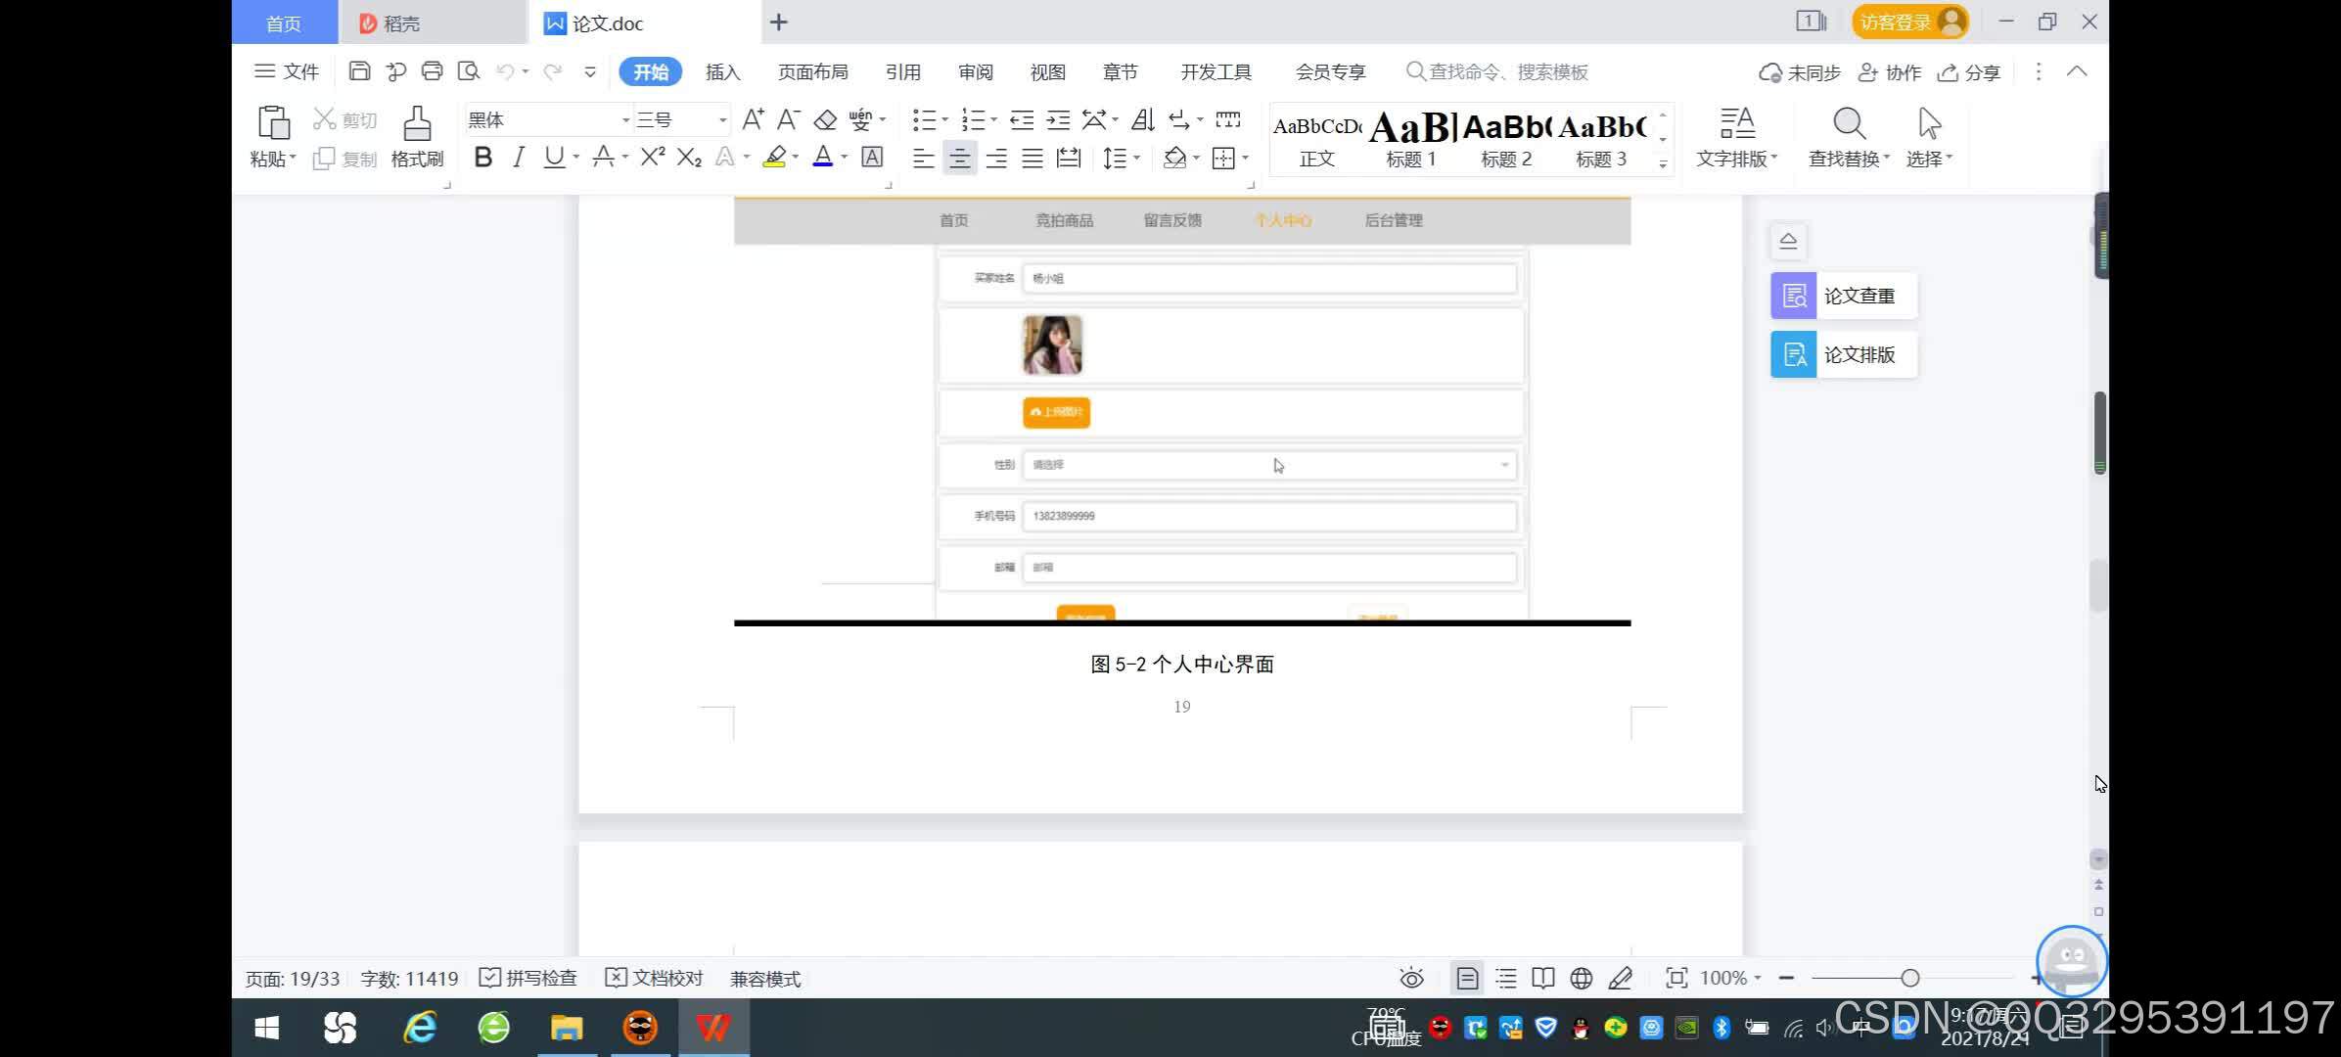Toggle eye protection mode icon
The height and width of the screenshot is (1057, 2341).
point(1411,978)
